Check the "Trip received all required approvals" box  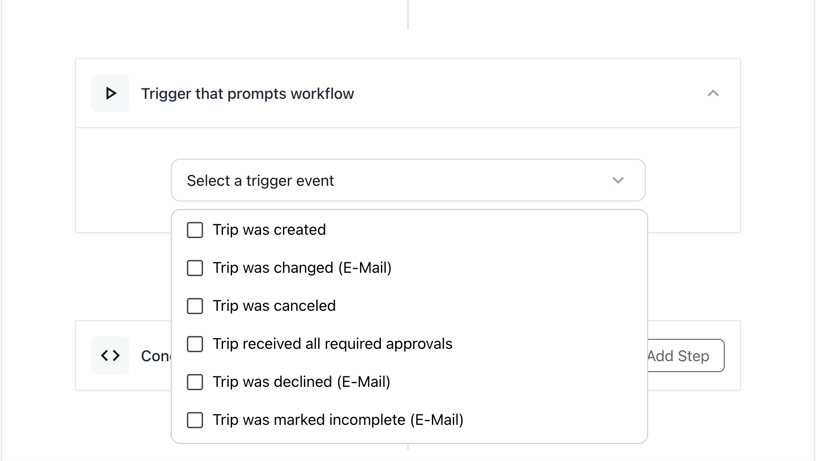pos(195,344)
